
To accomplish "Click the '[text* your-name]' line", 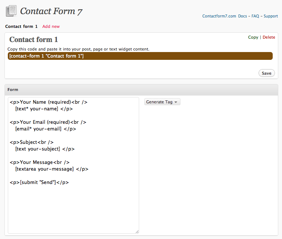I will click(x=44, y=109).
